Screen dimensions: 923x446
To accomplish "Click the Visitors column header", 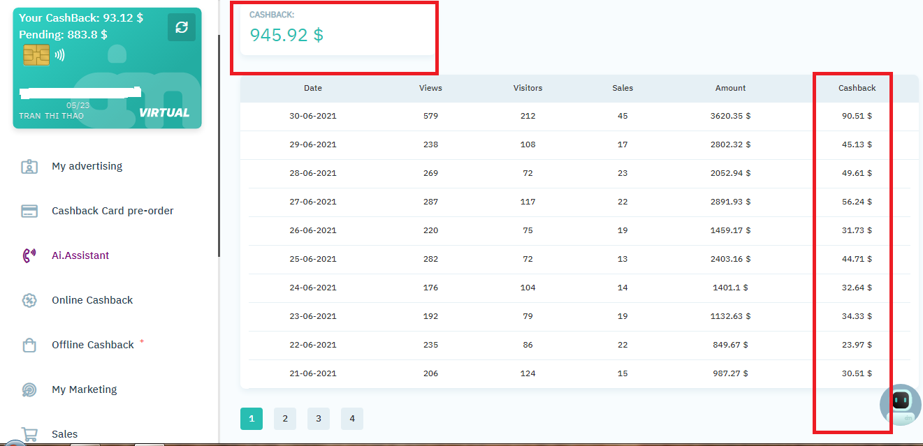I will (528, 88).
